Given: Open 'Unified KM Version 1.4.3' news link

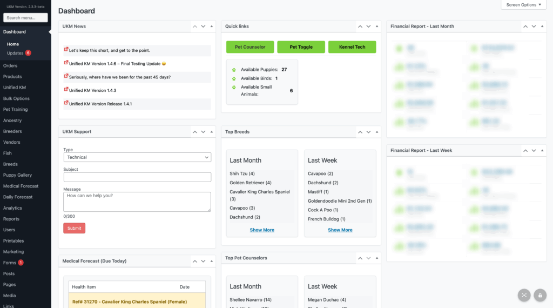Looking at the screenshot, I should click(x=93, y=90).
